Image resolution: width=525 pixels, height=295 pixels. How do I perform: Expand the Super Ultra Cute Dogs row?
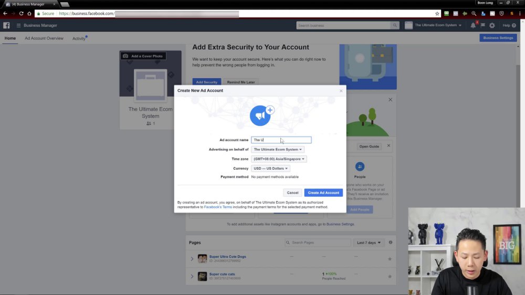point(192,259)
